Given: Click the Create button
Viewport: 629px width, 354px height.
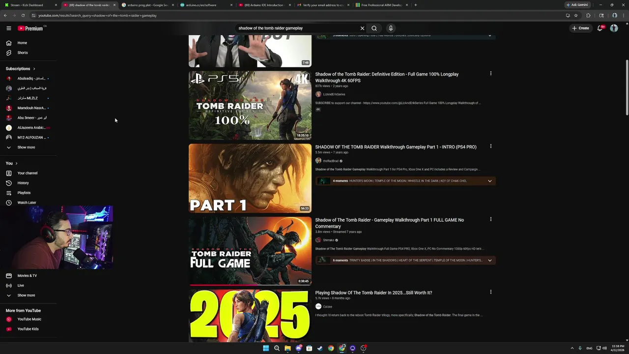Looking at the screenshot, I should 580,28.
